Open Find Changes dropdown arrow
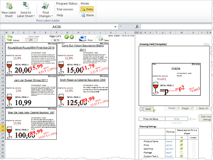213x160 pixels. coord(52,16)
